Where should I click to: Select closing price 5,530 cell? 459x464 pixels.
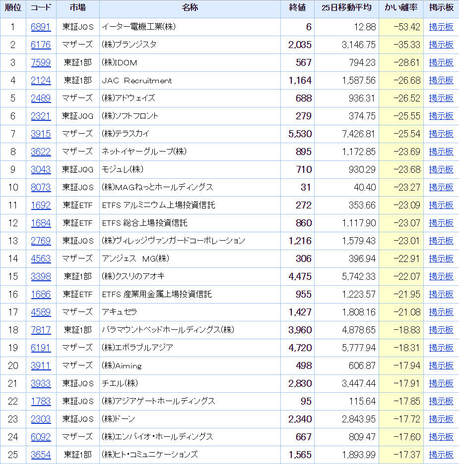[297, 134]
